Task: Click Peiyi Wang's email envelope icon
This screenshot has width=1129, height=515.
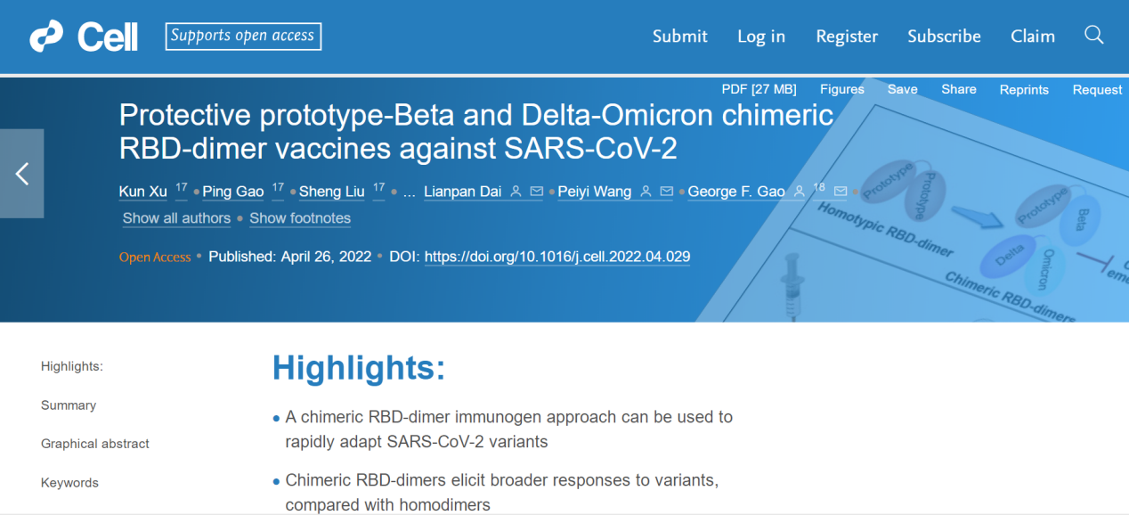Action: pyautogui.click(x=666, y=192)
